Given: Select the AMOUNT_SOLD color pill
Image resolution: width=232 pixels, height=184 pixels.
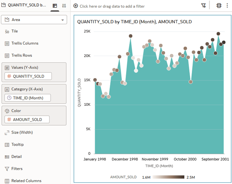Looking at the screenshot, I should [x=27, y=120].
